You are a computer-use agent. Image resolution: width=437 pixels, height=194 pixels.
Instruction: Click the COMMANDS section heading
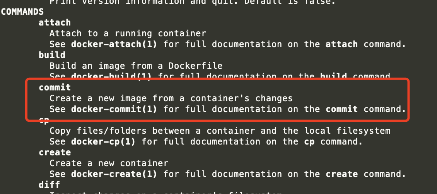[x=22, y=12]
